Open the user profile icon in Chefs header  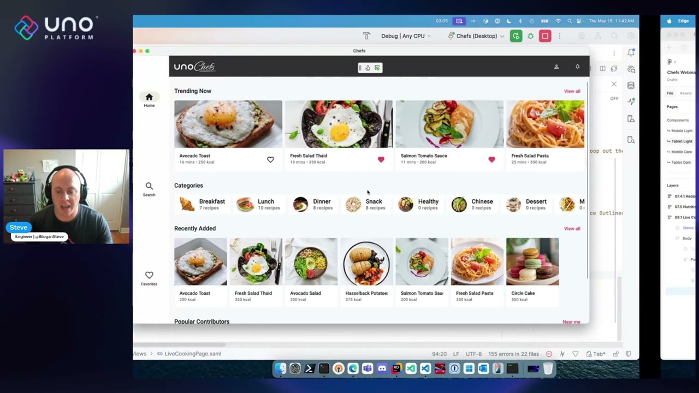click(556, 67)
